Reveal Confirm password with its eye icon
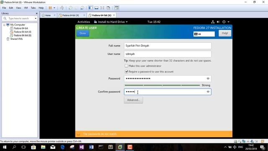The image size is (268, 151). (x=208, y=92)
